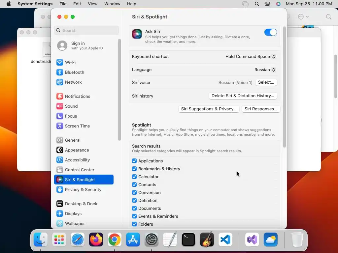Image resolution: width=338 pixels, height=253 pixels.
Task: Uncheck the Conversion checkbox
Action: (x=134, y=192)
